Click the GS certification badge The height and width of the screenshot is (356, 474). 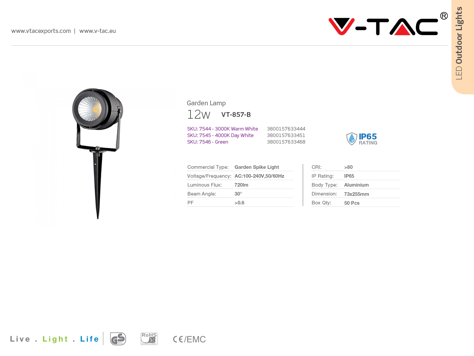[x=118, y=339]
